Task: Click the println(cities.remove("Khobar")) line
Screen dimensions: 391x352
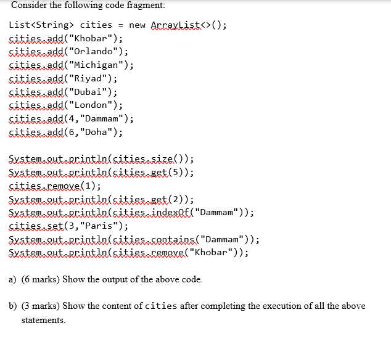Action: [x=129, y=253]
